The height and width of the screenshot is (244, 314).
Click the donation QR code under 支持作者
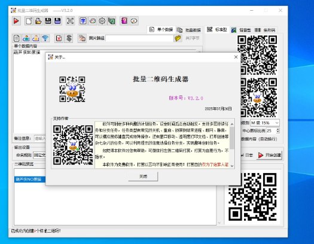click(x=73, y=145)
